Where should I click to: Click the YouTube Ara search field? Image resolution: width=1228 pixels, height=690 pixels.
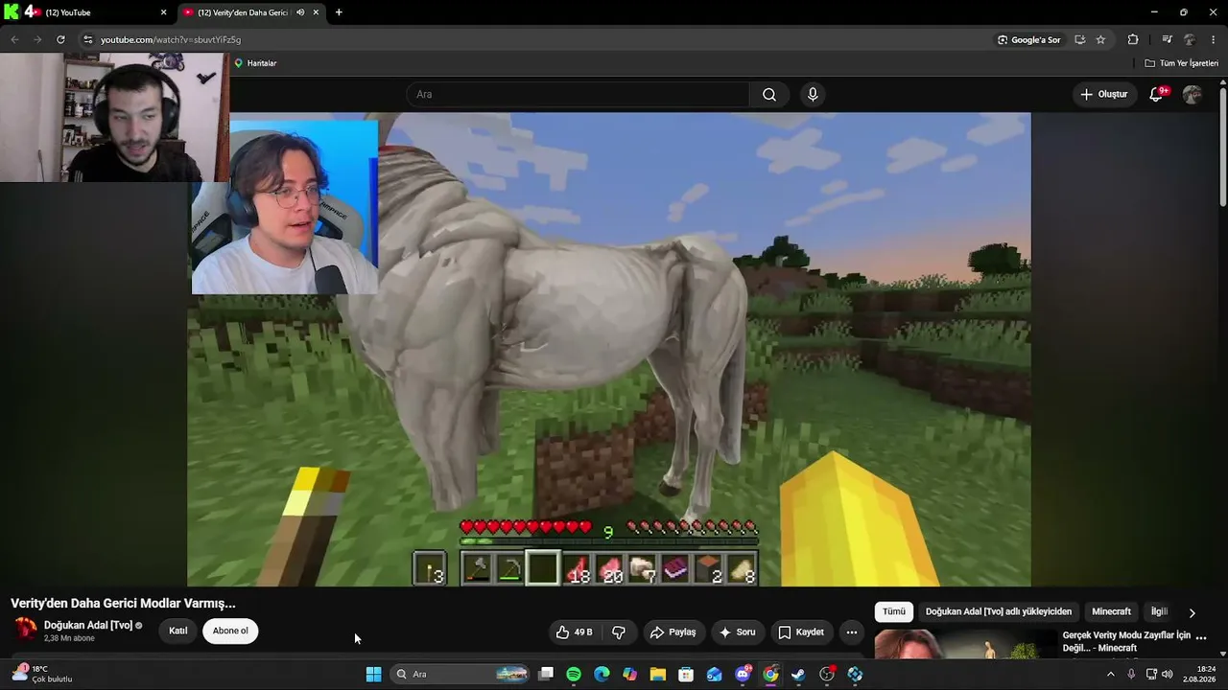point(579,94)
